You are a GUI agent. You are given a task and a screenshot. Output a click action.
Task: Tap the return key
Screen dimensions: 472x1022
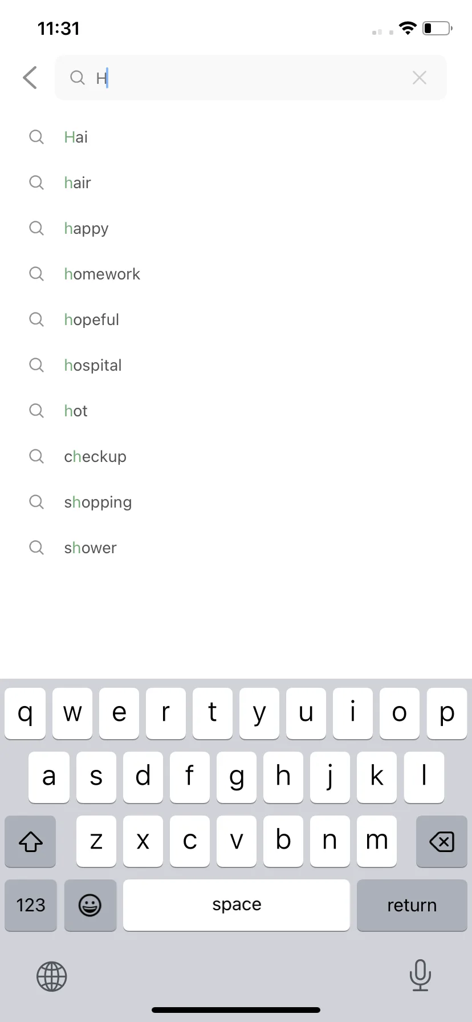tap(412, 905)
